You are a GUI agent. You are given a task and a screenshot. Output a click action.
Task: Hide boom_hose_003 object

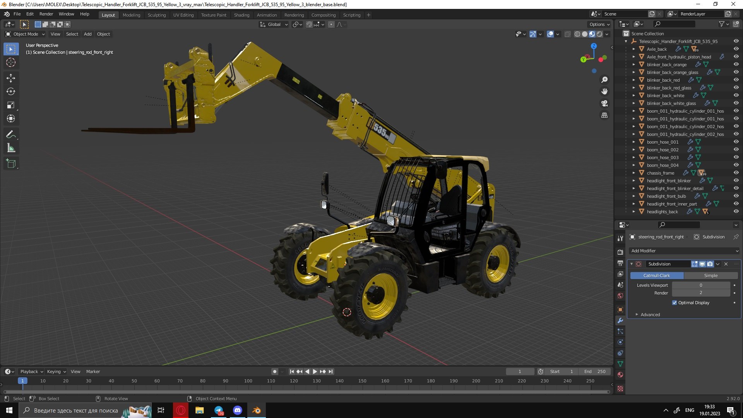click(x=736, y=158)
